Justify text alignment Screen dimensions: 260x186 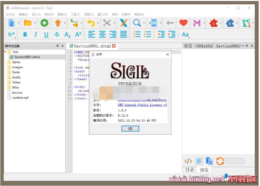tap(123, 35)
